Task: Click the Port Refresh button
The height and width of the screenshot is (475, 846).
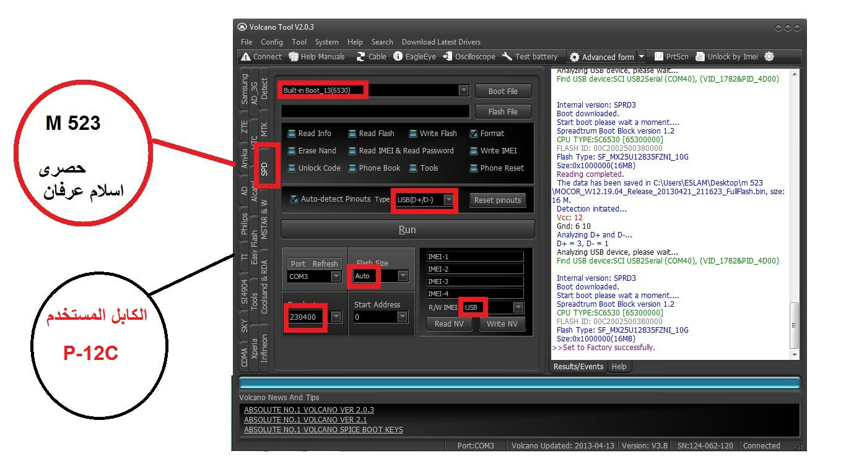Action: (x=315, y=263)
